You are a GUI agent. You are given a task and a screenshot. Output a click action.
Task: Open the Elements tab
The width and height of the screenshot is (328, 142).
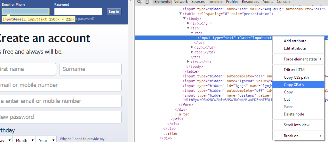[x=162, y=2]
